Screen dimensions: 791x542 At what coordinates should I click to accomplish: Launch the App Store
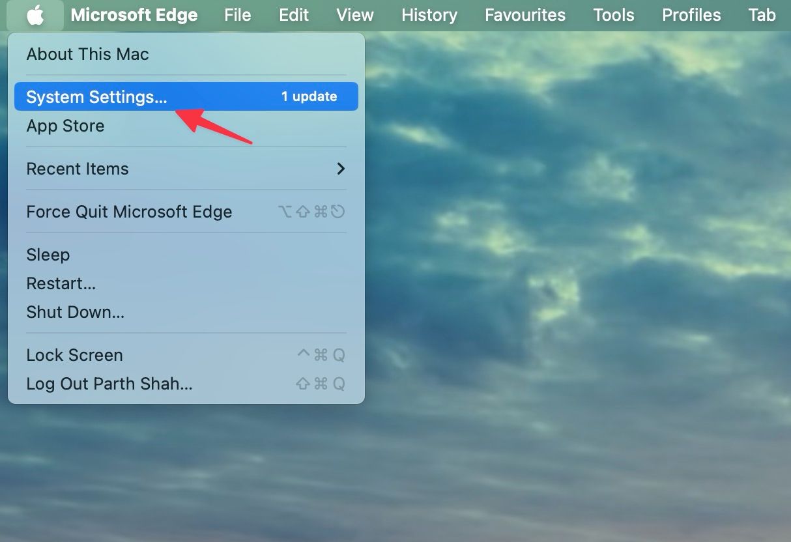[65, 126]
